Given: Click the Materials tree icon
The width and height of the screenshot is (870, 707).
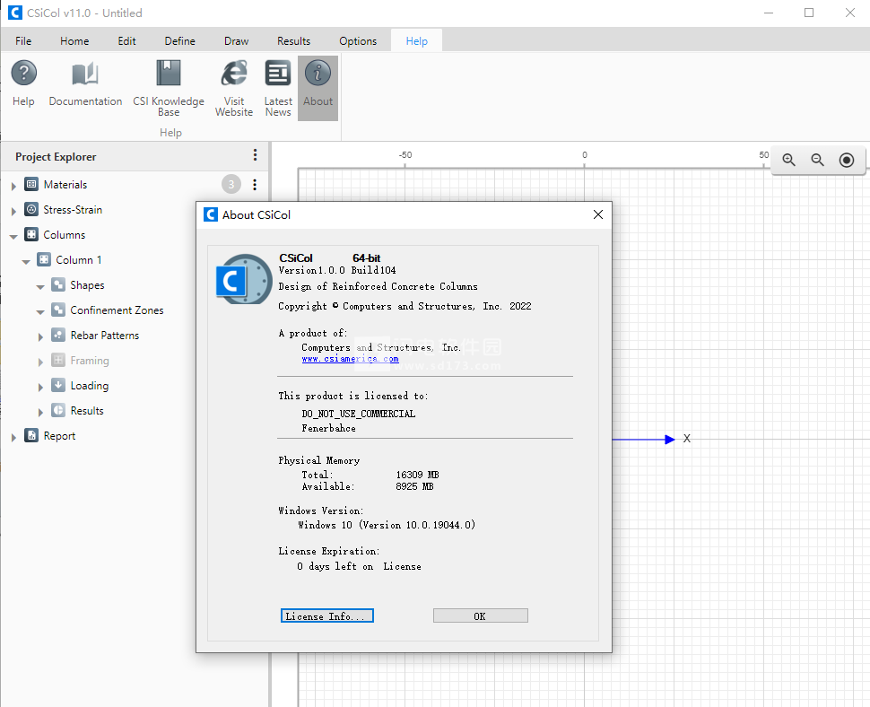Looking at the screenshot, I should pyautogui.click(x=31, y=184).
